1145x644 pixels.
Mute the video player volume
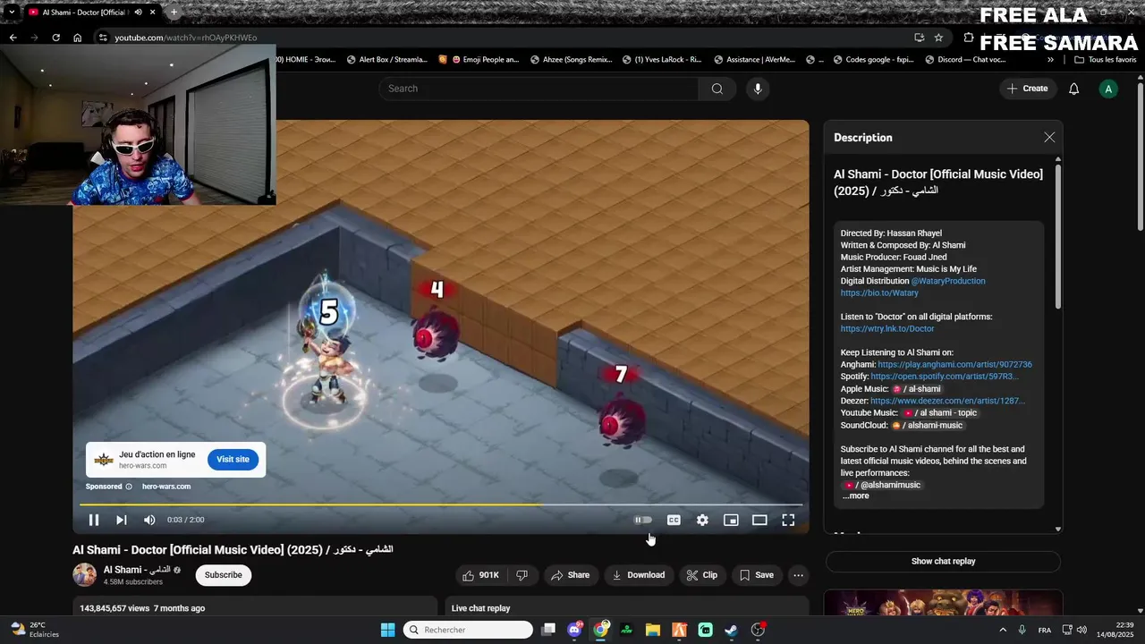149,520
